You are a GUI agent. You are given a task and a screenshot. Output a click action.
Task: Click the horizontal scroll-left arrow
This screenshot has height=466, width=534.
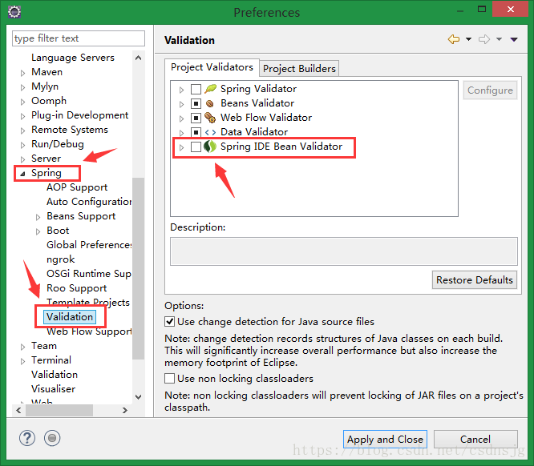(x=18, y=410)
